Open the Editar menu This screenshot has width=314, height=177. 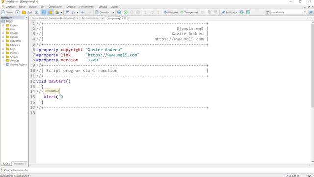[22, 7]
